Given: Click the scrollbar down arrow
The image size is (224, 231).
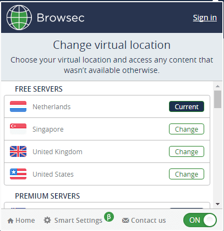Looking at the screenshot, I should (x=218, y=204).
